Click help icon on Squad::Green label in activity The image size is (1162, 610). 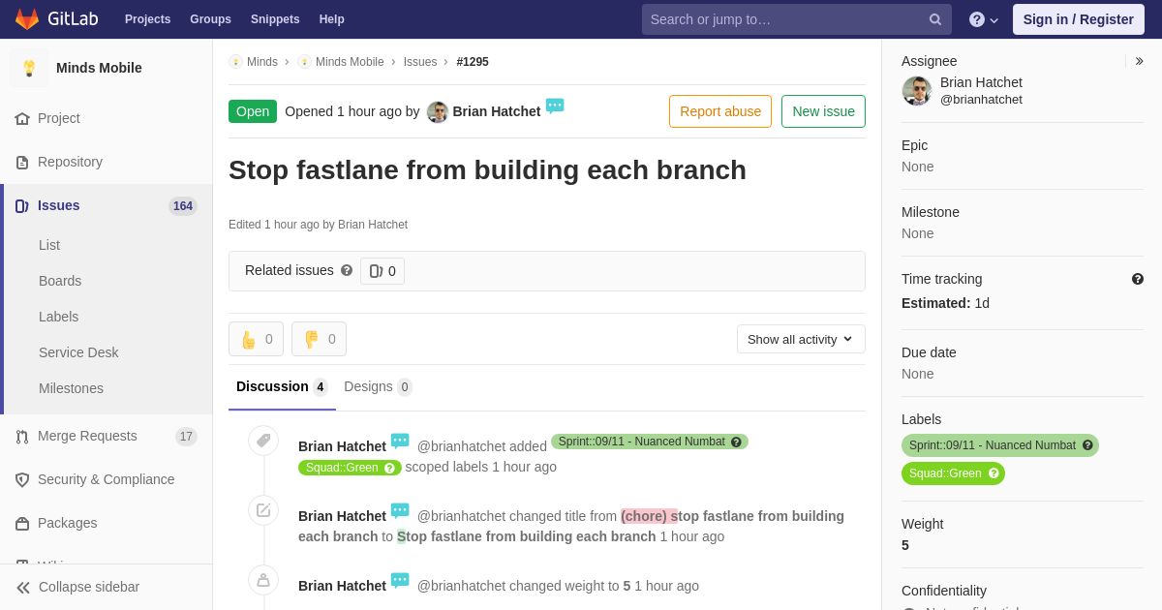point(389,468)
